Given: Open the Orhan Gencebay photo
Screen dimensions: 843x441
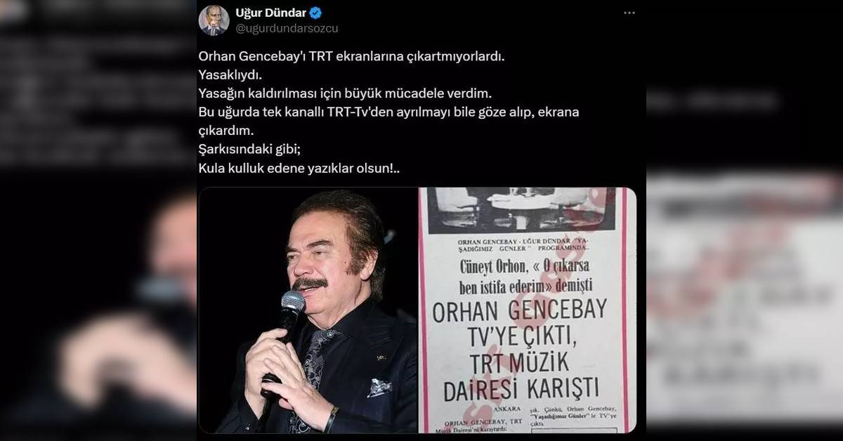Looking at the screenshot, I should click(x=308, y=310).
